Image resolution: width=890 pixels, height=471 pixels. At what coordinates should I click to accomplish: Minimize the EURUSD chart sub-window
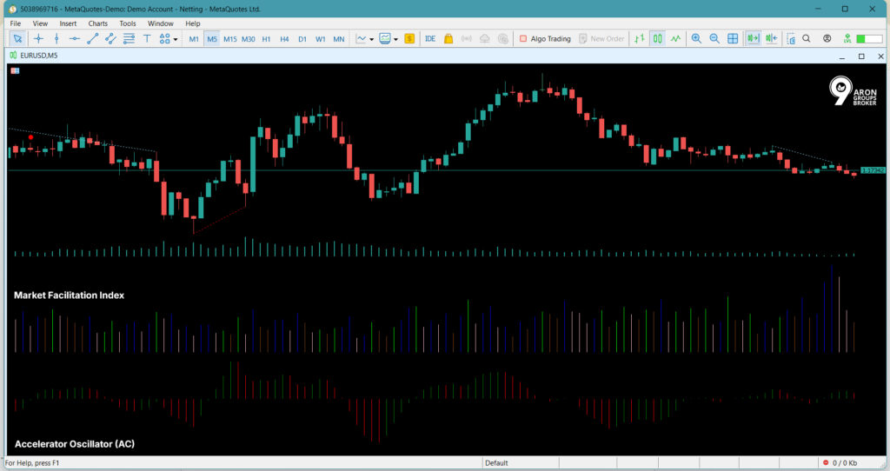tap(841, 56)
